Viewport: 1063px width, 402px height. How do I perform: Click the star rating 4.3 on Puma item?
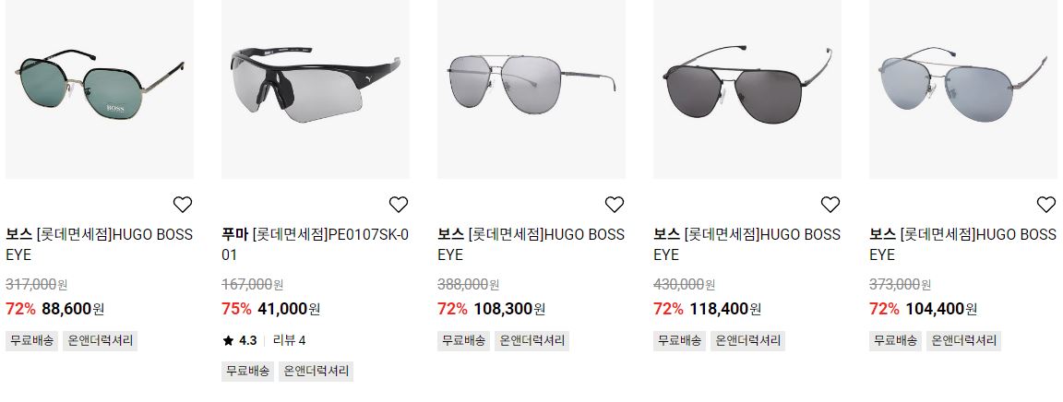pos(239,340)
